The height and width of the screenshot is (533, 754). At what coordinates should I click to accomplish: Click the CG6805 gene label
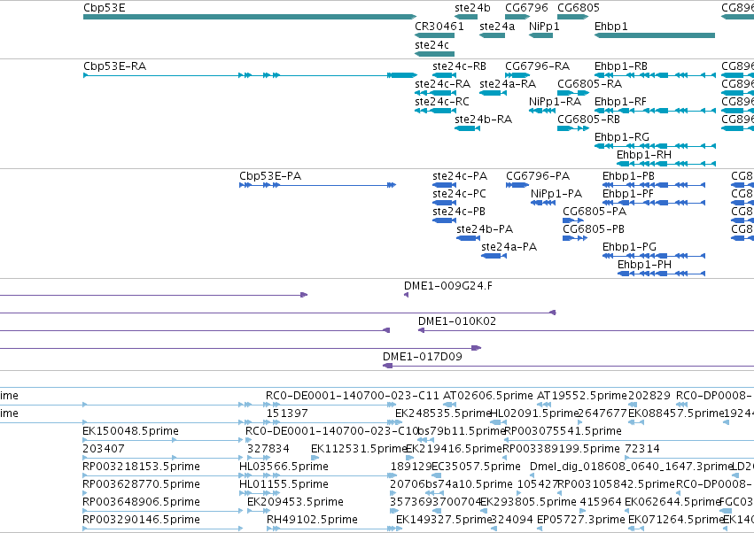click(579, 8)
